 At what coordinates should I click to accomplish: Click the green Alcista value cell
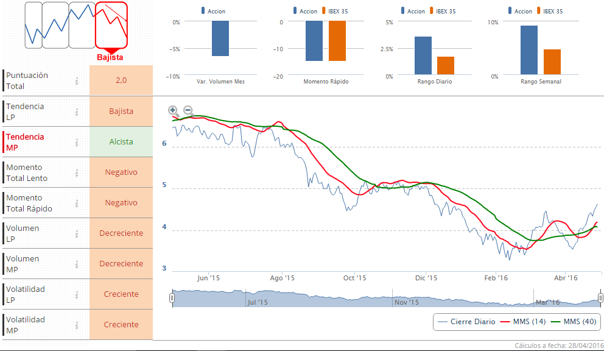click(x=121, y=142)
